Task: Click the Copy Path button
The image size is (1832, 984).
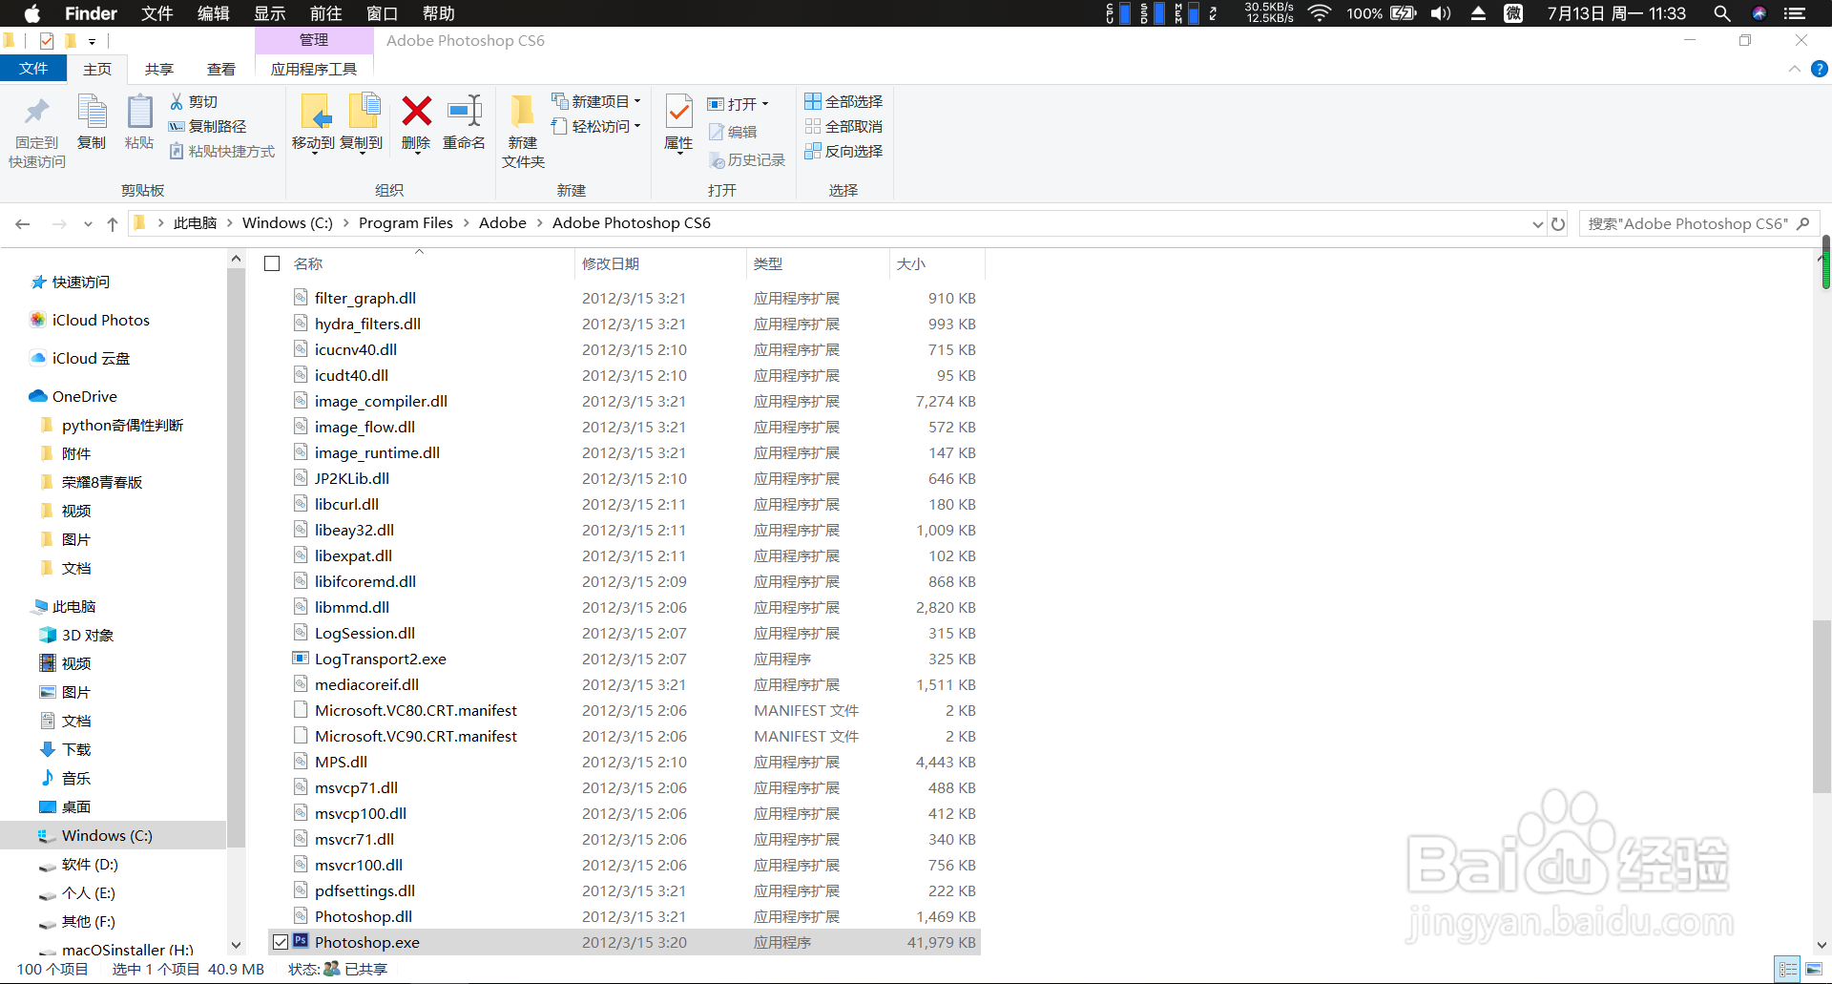Action: tap(207, 127)
